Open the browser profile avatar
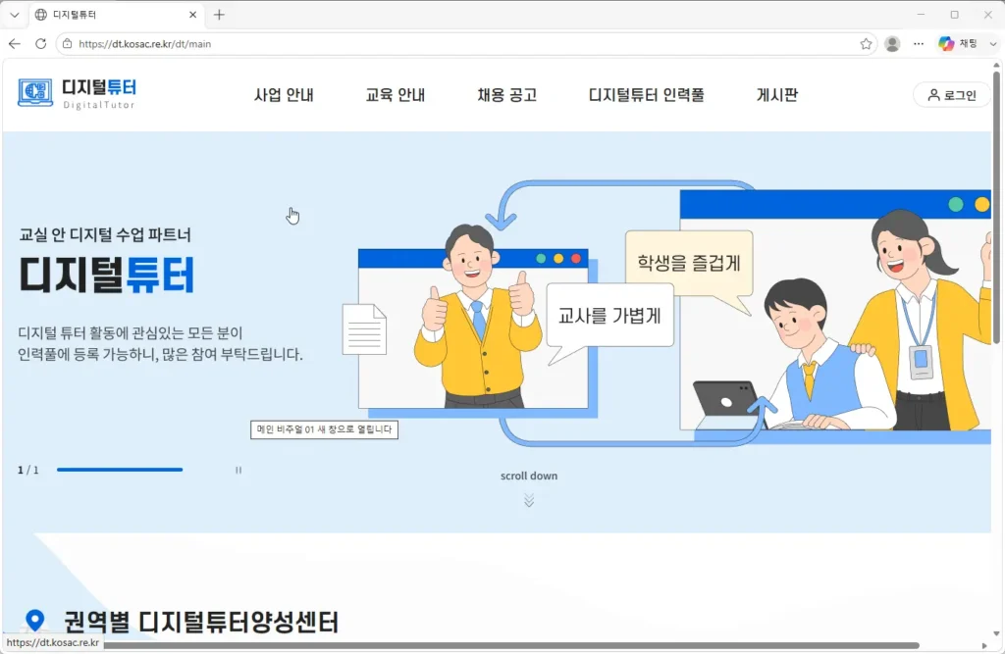The width and height of the screenshot is (1005, 654). click(x=892, y=43)
